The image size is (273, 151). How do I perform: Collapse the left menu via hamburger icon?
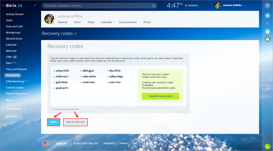[3, 6]
